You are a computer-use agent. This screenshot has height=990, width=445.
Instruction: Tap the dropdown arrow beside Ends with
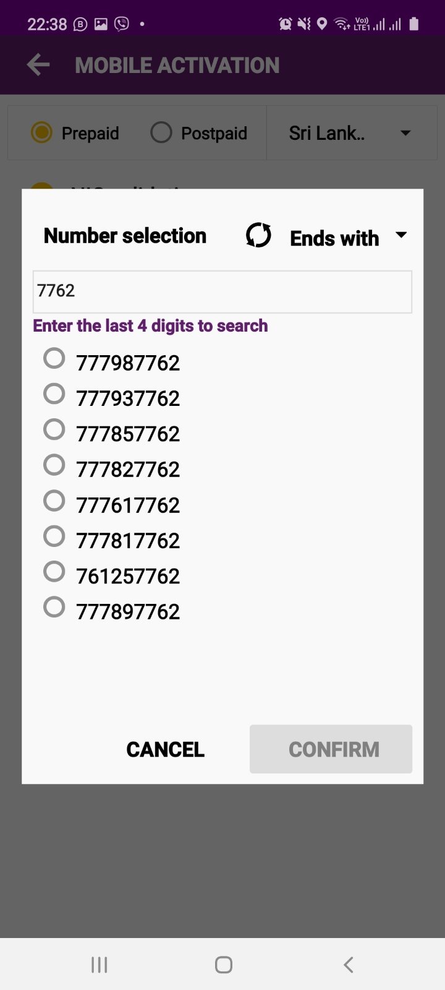(x=401, y=235)
